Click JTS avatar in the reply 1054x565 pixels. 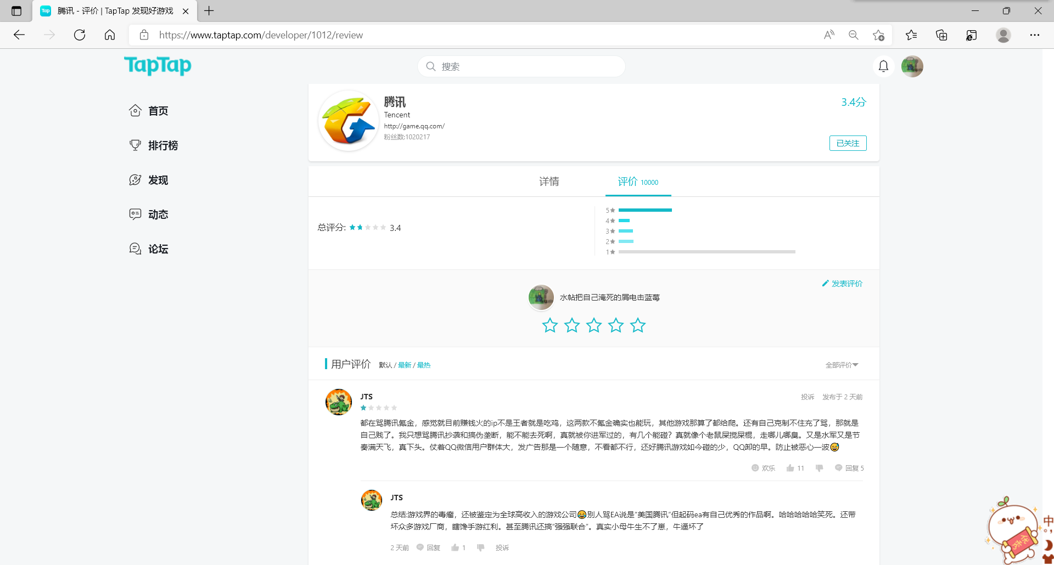coord(372,500)
